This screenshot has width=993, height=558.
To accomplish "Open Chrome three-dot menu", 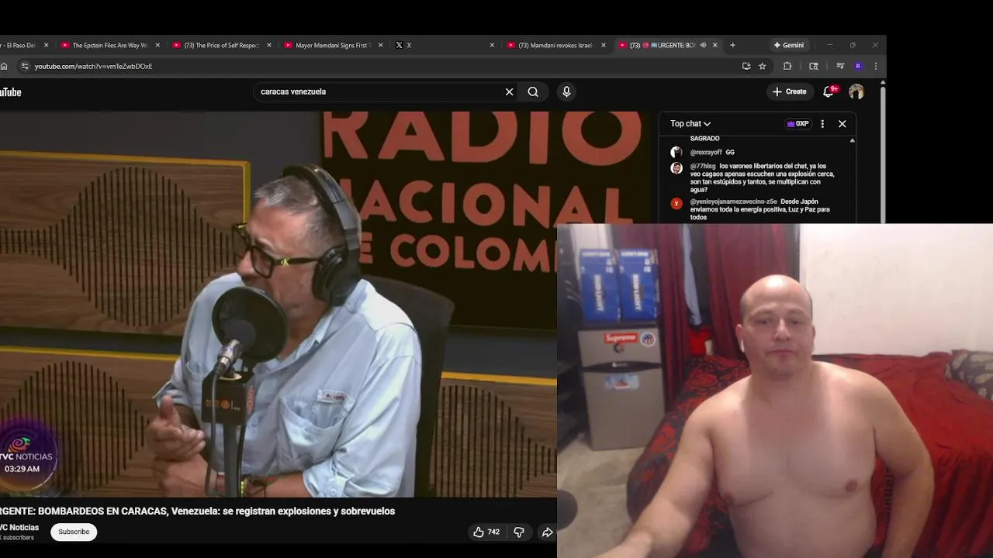I will (x=876, y=66).
